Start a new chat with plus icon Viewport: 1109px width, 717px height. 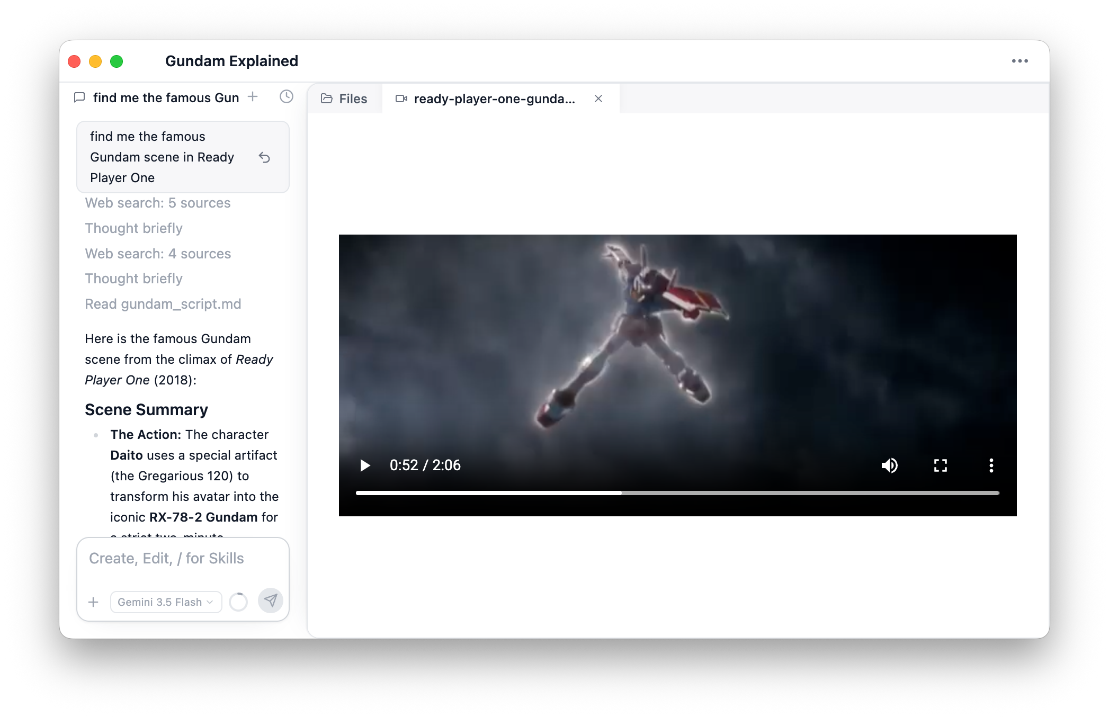coord(253,97)
